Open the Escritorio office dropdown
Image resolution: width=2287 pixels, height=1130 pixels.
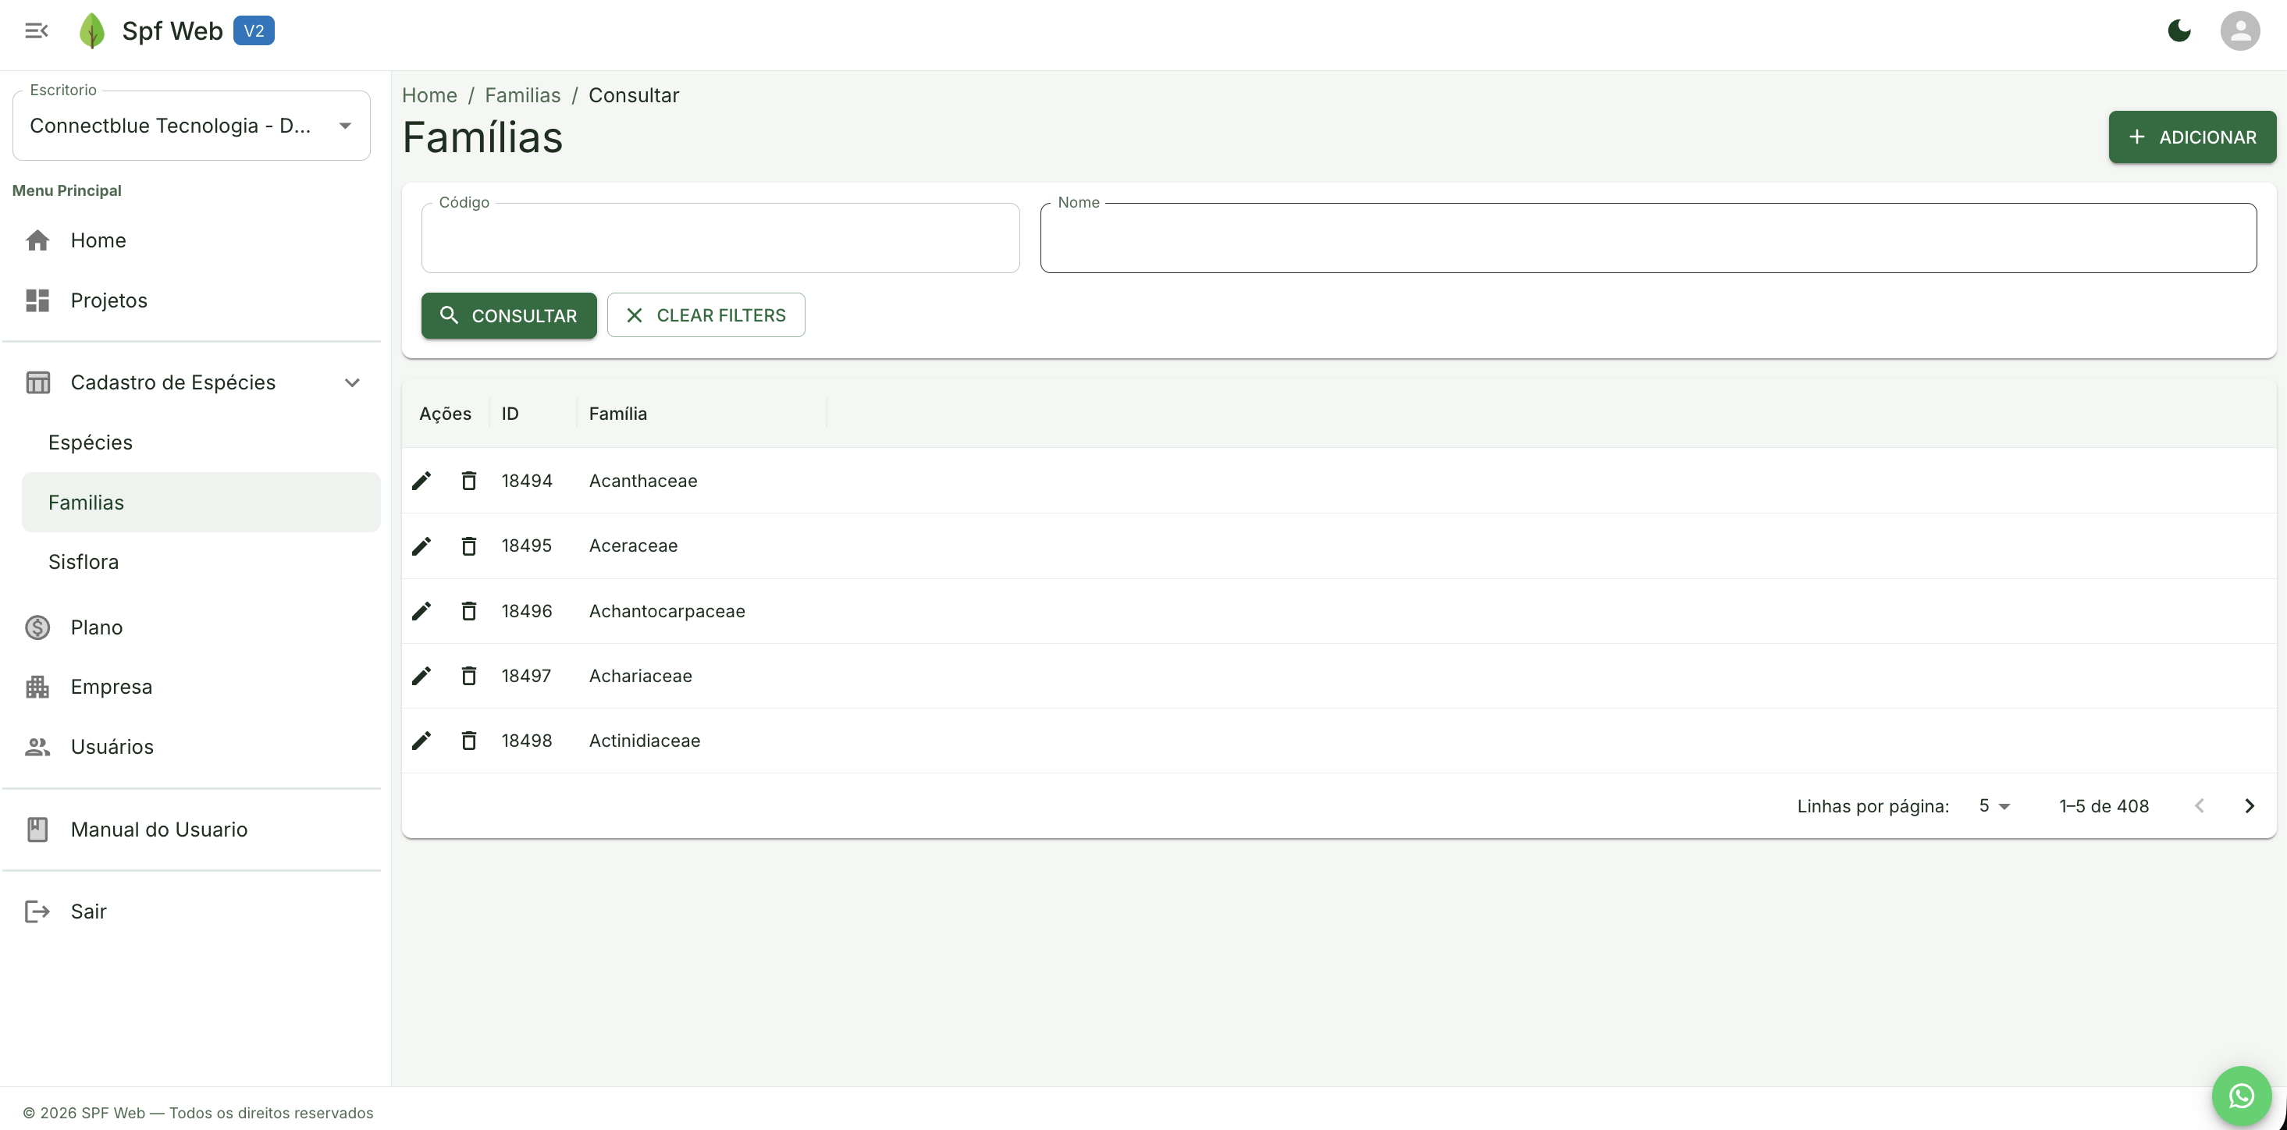[192, 126]
